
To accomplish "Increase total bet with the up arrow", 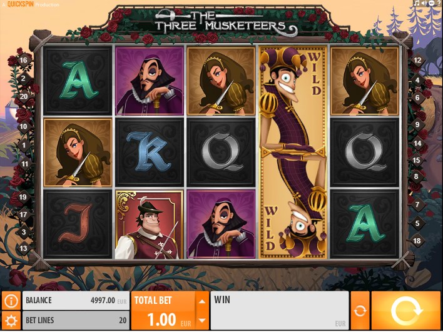I will [202, 301].
